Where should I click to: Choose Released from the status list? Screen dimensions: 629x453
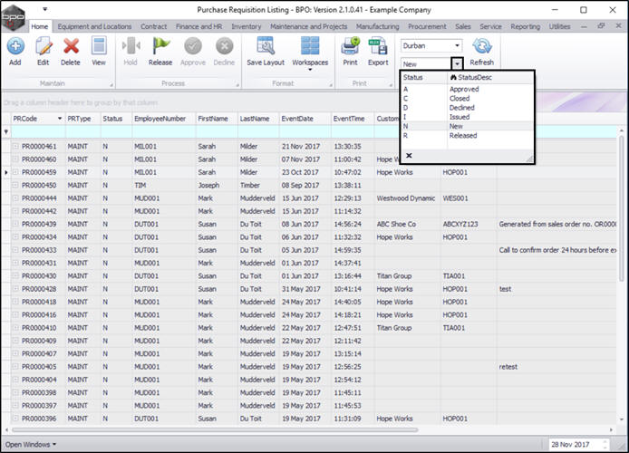tap(462, 135)
